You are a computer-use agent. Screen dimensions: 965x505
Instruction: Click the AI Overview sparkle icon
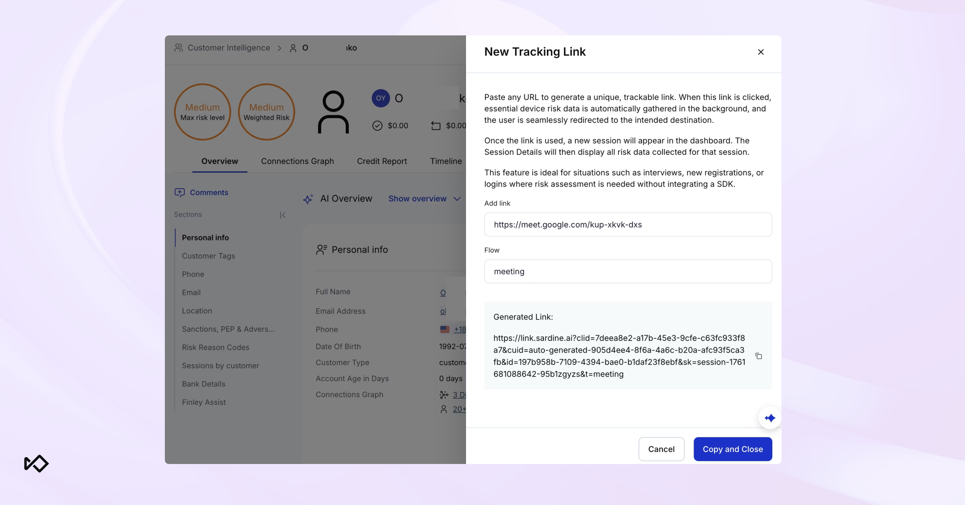click(x=308, y=199)
